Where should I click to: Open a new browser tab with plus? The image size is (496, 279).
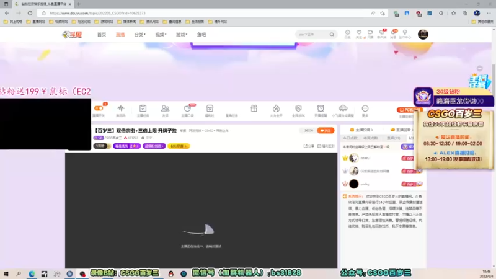pyautogui.click(x=79, y=4)
